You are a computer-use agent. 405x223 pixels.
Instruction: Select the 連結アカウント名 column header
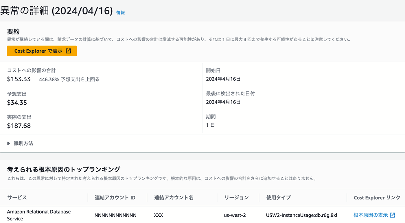point(174,198)
